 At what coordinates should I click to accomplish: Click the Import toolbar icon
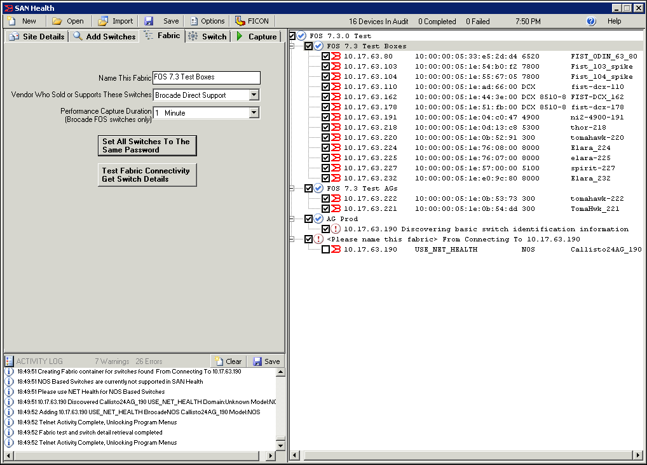(x=103, y=21)
